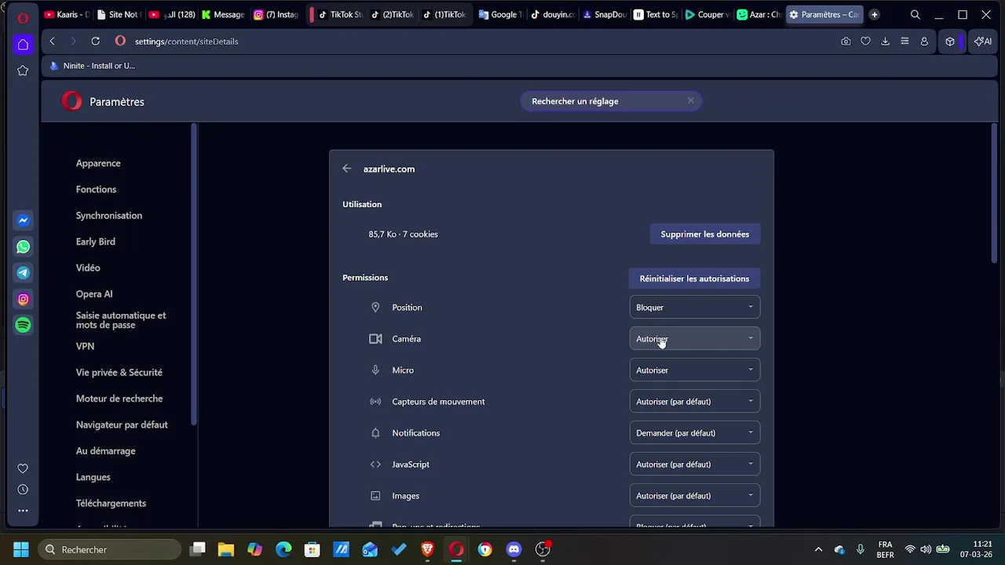
Task: Click the '85,7 Ko · 7 cookies' usage text
Action: [403, 234]
